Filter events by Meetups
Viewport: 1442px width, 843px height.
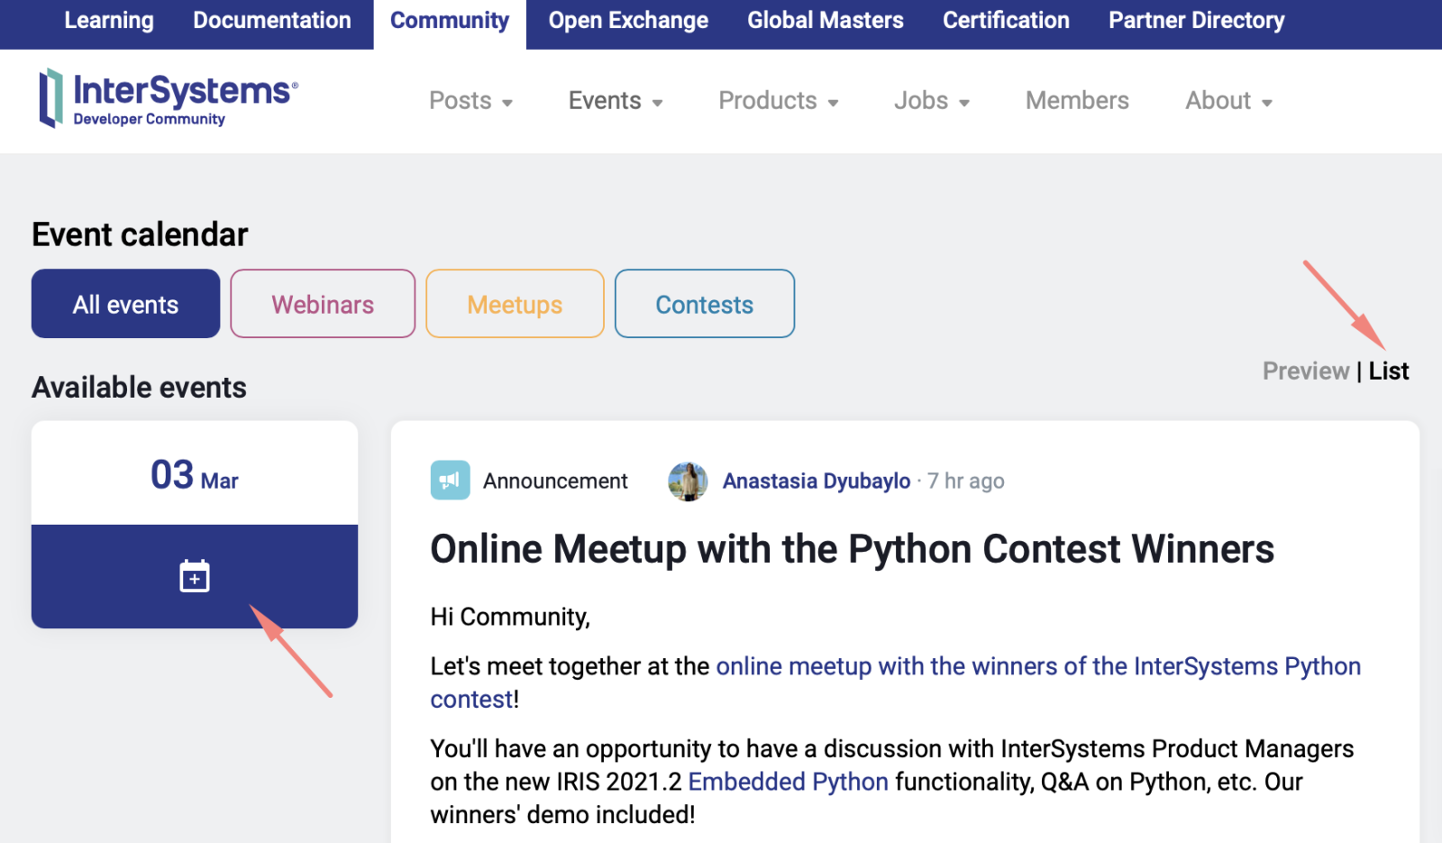[x=515, y=304]
